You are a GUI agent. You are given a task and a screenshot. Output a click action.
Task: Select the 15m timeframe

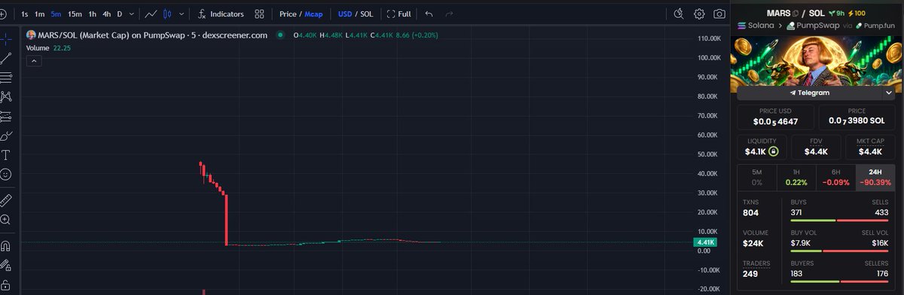[x=75, y=14]
